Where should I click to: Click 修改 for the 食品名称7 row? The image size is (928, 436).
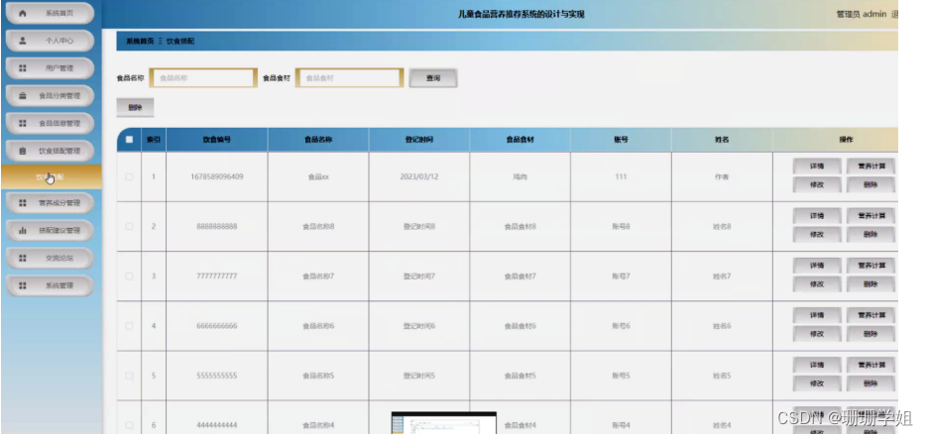point(817,284)
